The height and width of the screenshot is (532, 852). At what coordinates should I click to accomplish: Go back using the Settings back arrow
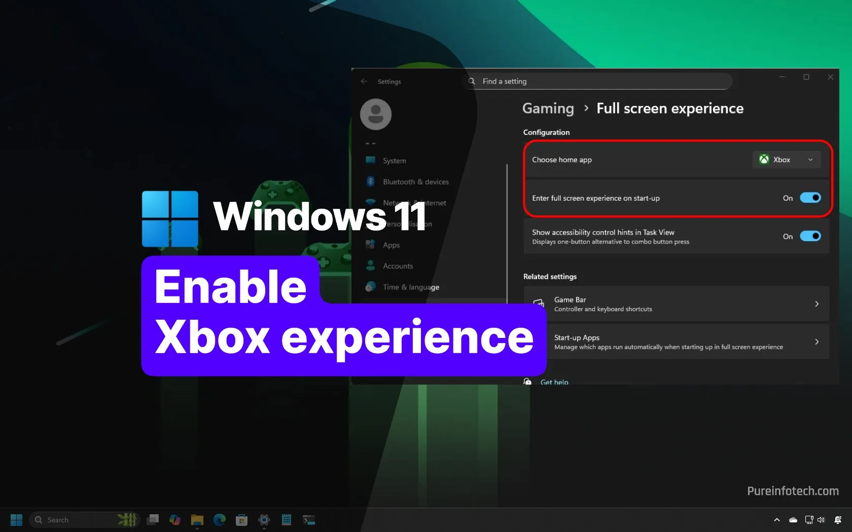[364, 81]
